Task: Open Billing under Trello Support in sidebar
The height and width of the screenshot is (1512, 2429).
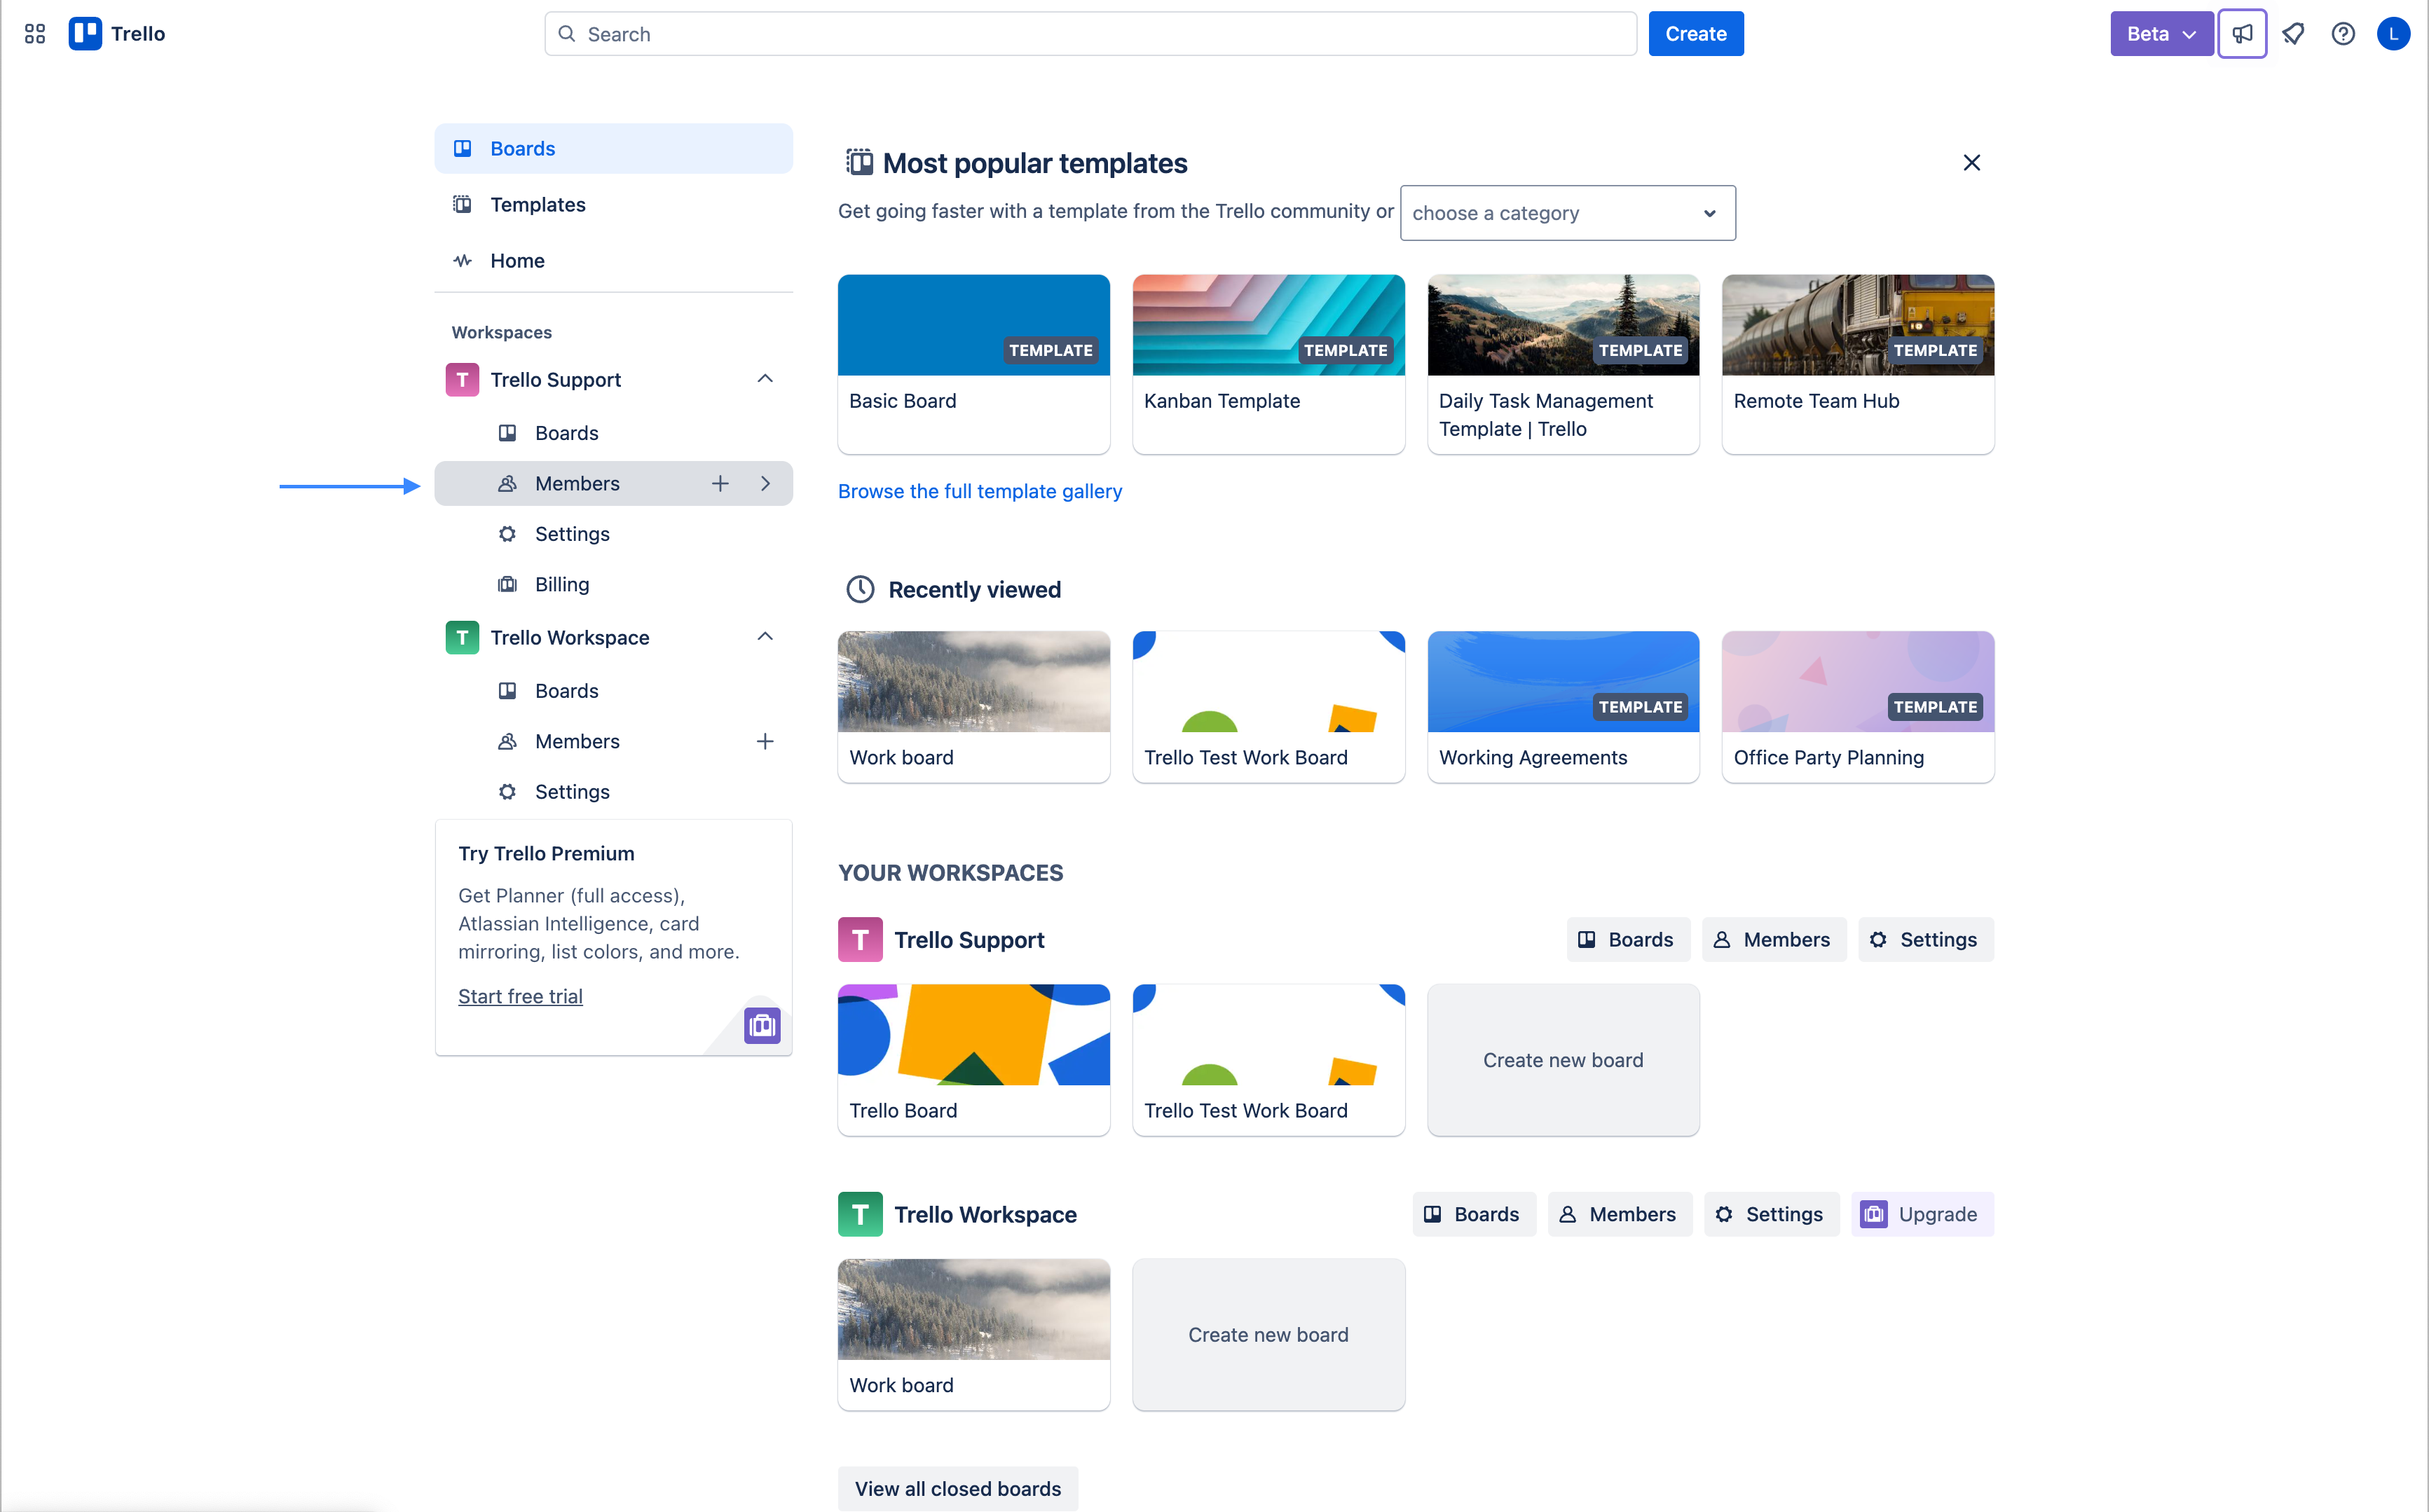Action: (x=613, y=585)
